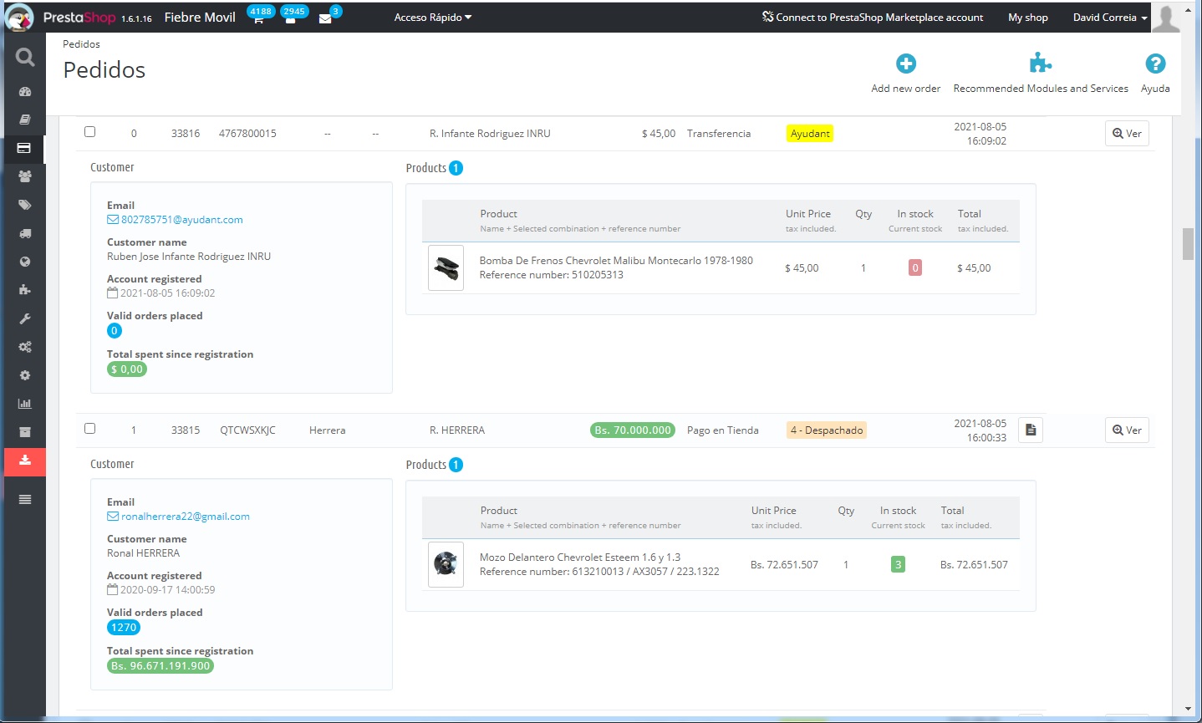Screen dimensions: 1202x723
Task: Open the wrench preferences sidebar icon
Action: coord(25,318)
